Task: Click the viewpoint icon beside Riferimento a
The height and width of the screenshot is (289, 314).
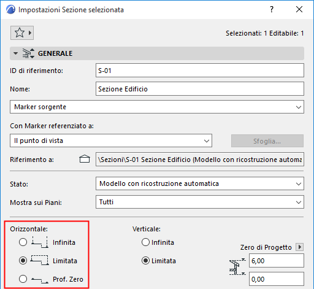Action: click(x=85, y=159)
